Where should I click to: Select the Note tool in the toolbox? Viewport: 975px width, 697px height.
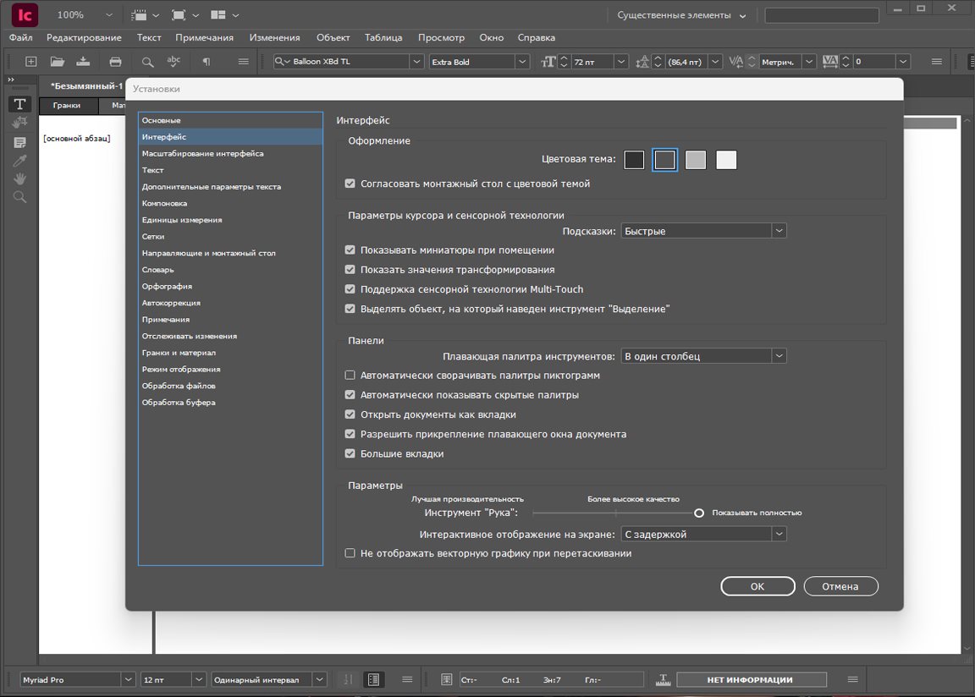[19, 141]
